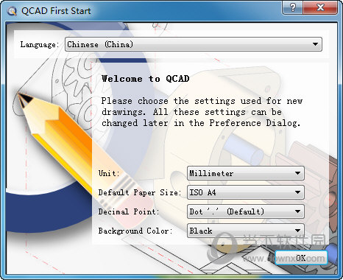
Task: Click the QCAD app icon in title bar
Action: (x=12, y=11)
